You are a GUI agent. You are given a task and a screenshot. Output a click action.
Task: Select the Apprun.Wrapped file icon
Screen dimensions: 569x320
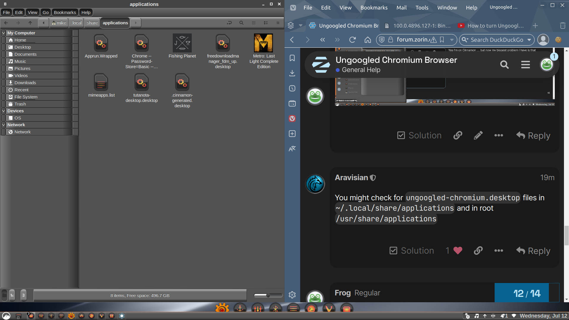click(x=101, y=44)
